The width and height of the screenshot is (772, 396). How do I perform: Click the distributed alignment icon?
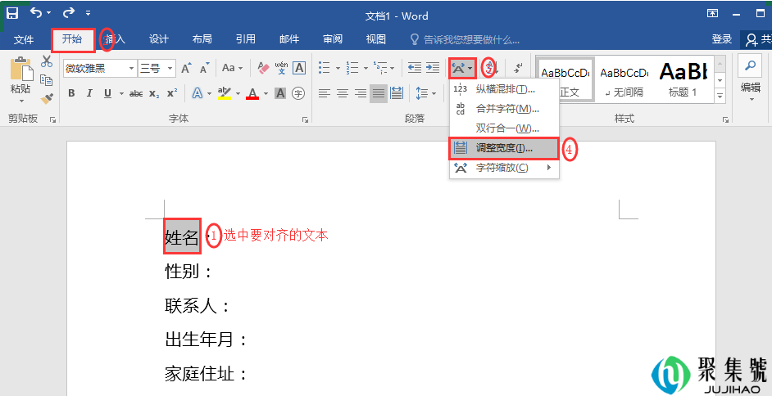397,93
